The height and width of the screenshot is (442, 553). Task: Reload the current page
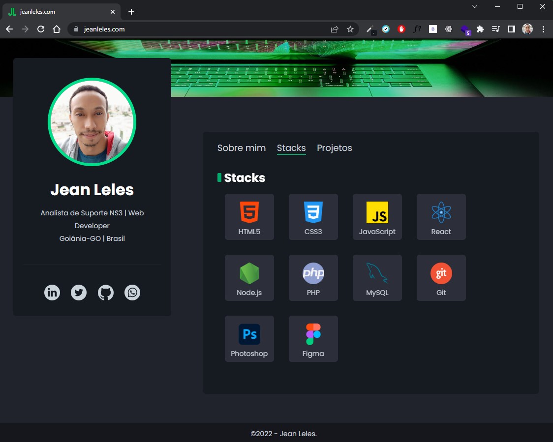coord(41,29)
